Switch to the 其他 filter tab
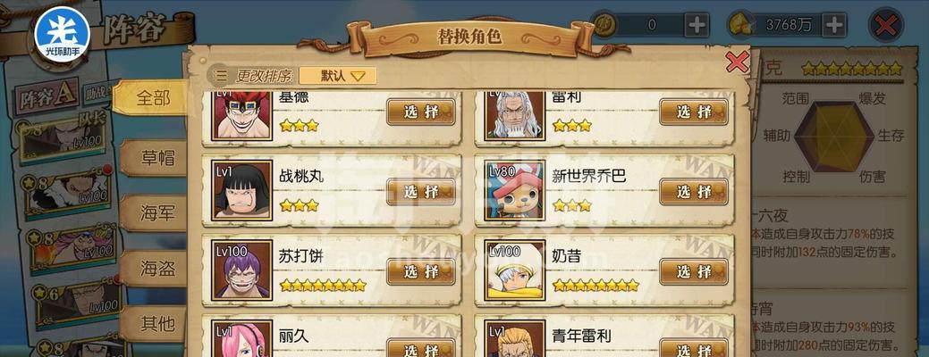This screenshot has height=357, width=929. click(155, 323)
